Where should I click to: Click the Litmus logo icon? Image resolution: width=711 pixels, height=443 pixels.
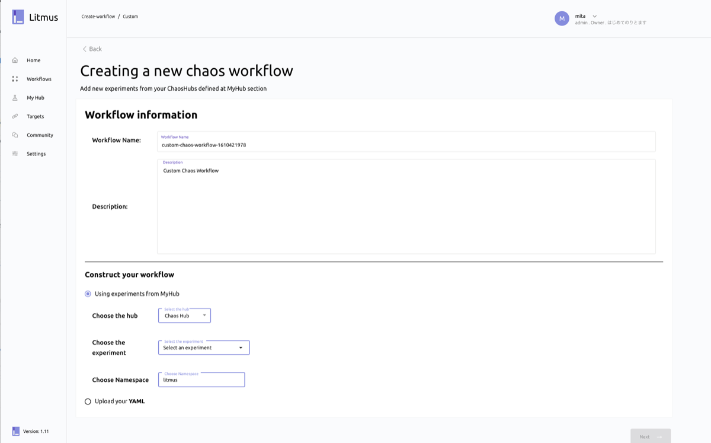click(18, 17)
